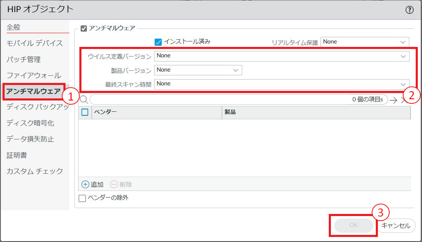Select the ファイアウォール tab

[34, 75]
